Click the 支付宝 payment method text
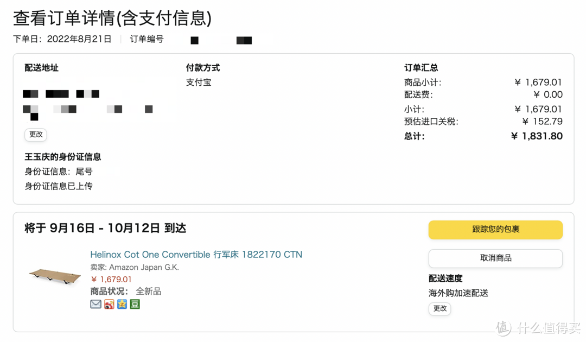 pyautogui.click(x=199, y=83)
